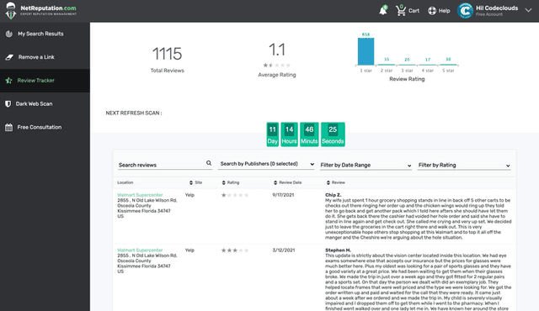Image resolution: width=539 pixels, height=311 pixels.
Task: Click the Cart label in header
Action: 414,11
